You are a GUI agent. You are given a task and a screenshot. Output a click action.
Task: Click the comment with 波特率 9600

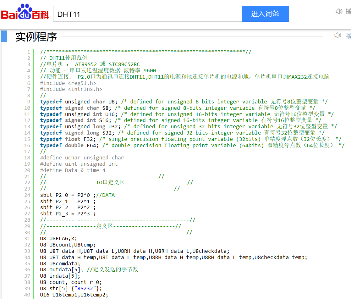point(98,70)
